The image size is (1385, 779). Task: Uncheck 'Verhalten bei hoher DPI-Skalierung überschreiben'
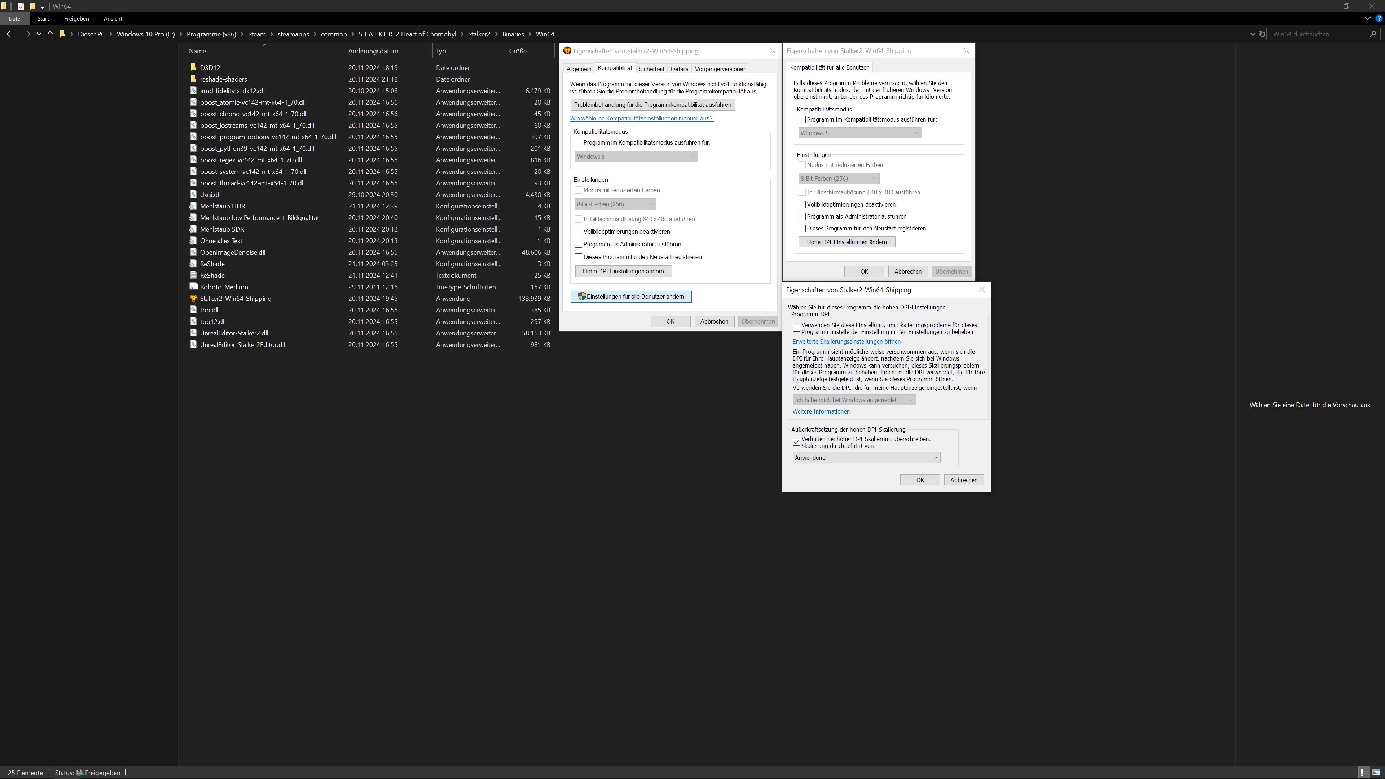coord(796,443)
